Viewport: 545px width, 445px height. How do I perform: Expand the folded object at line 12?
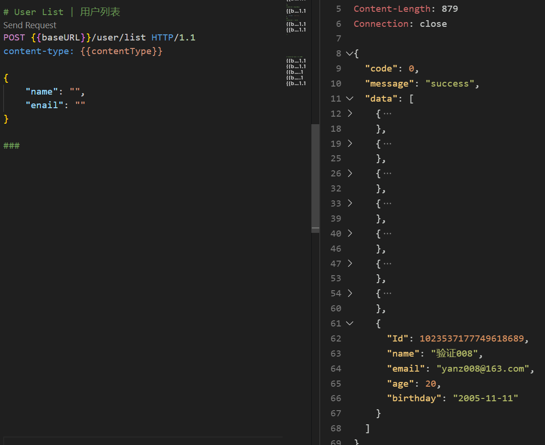point(349,113)
